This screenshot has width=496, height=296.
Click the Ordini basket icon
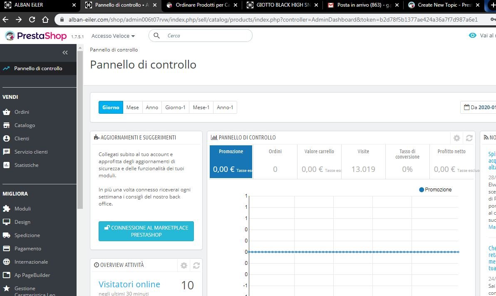click(6, 112)
